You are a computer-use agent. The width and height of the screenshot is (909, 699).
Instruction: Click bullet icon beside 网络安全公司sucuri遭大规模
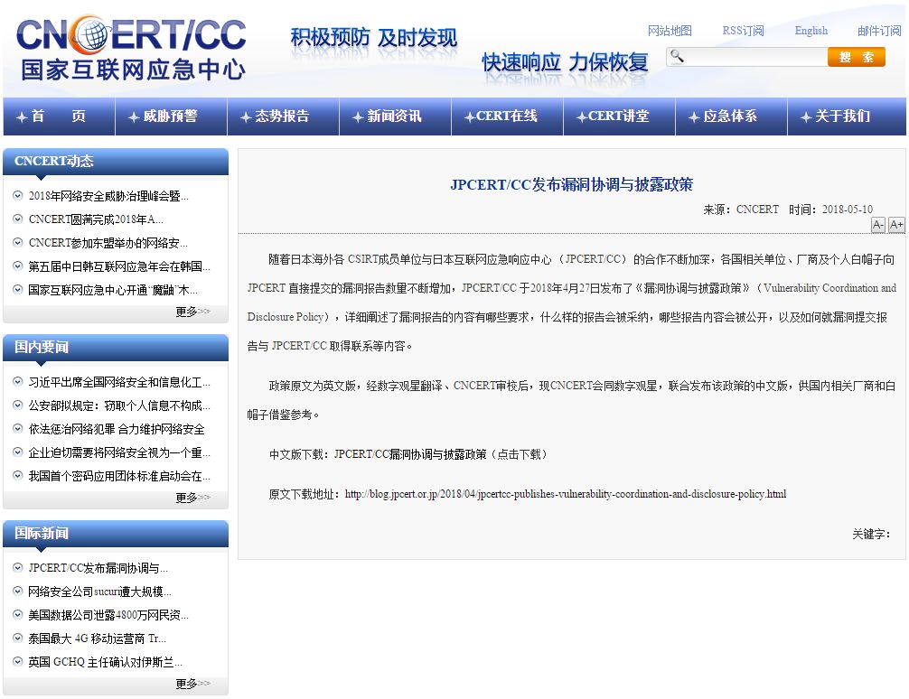point(18,592)
